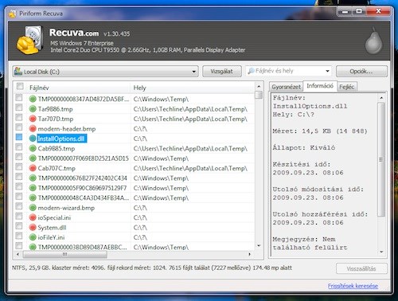Select the TMP00000005F90C8696975129F7 row name
Screen dimensions: 398x301
pos(82,188)
